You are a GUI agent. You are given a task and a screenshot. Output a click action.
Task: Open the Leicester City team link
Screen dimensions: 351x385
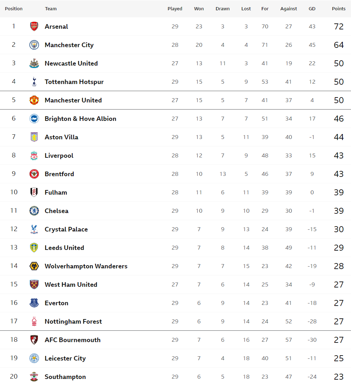(65, 358)
